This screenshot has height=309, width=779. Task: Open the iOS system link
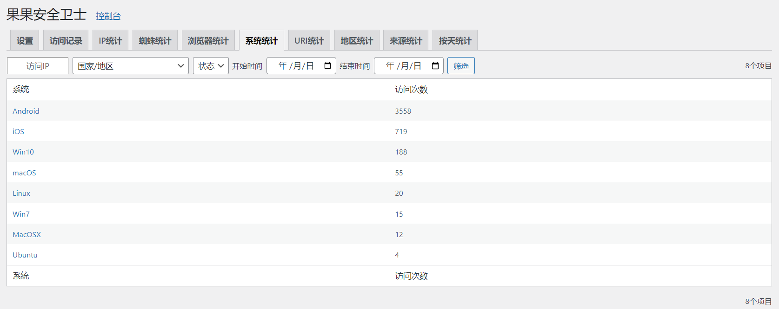tap(18, 131)
